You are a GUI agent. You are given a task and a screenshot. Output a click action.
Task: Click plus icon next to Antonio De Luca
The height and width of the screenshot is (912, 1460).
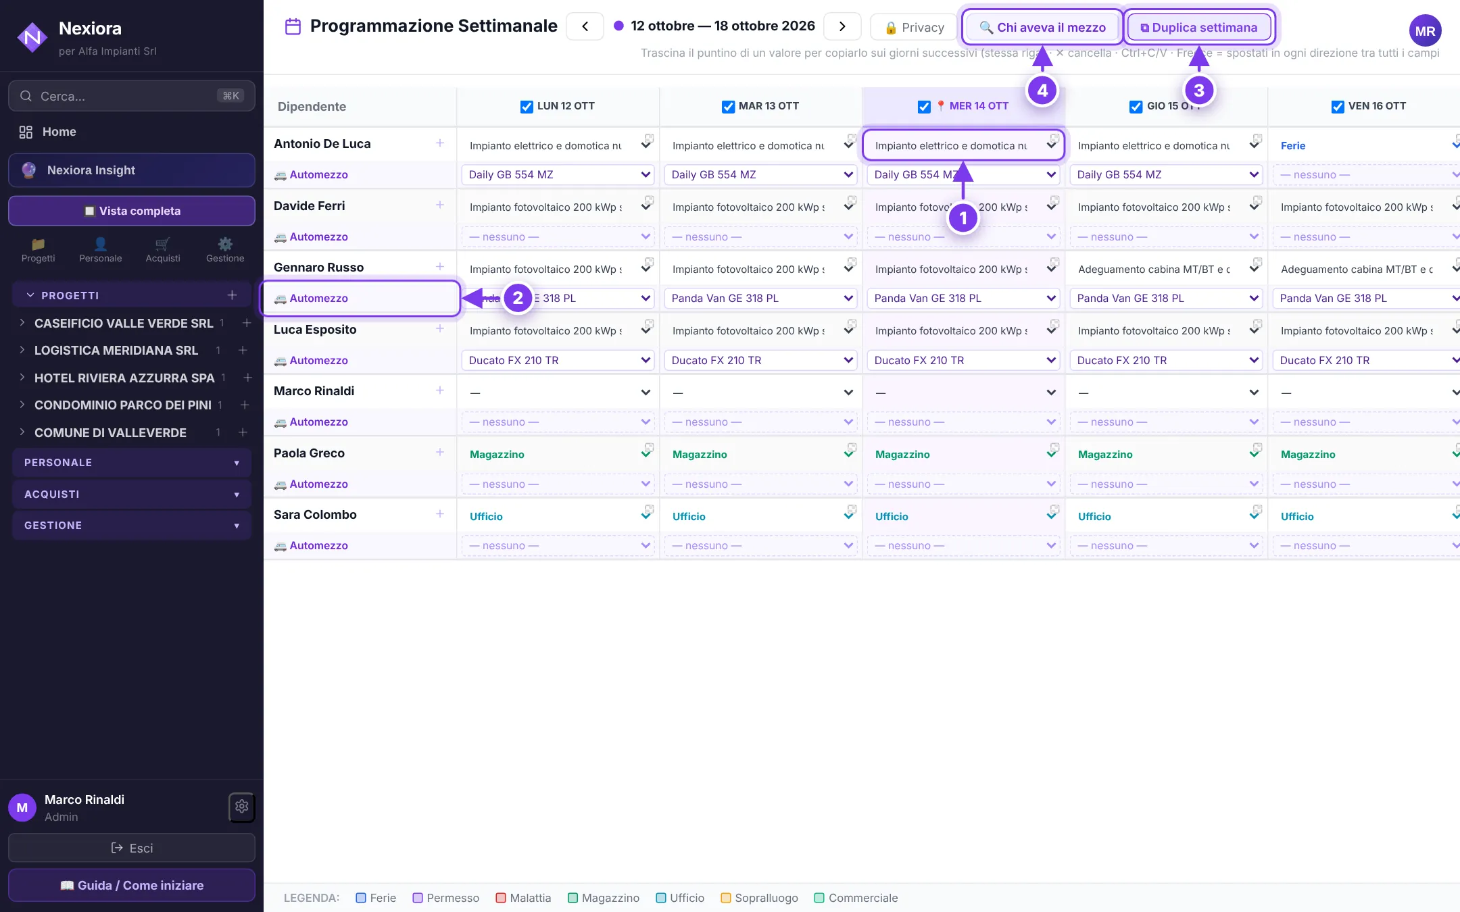[440, 143]
